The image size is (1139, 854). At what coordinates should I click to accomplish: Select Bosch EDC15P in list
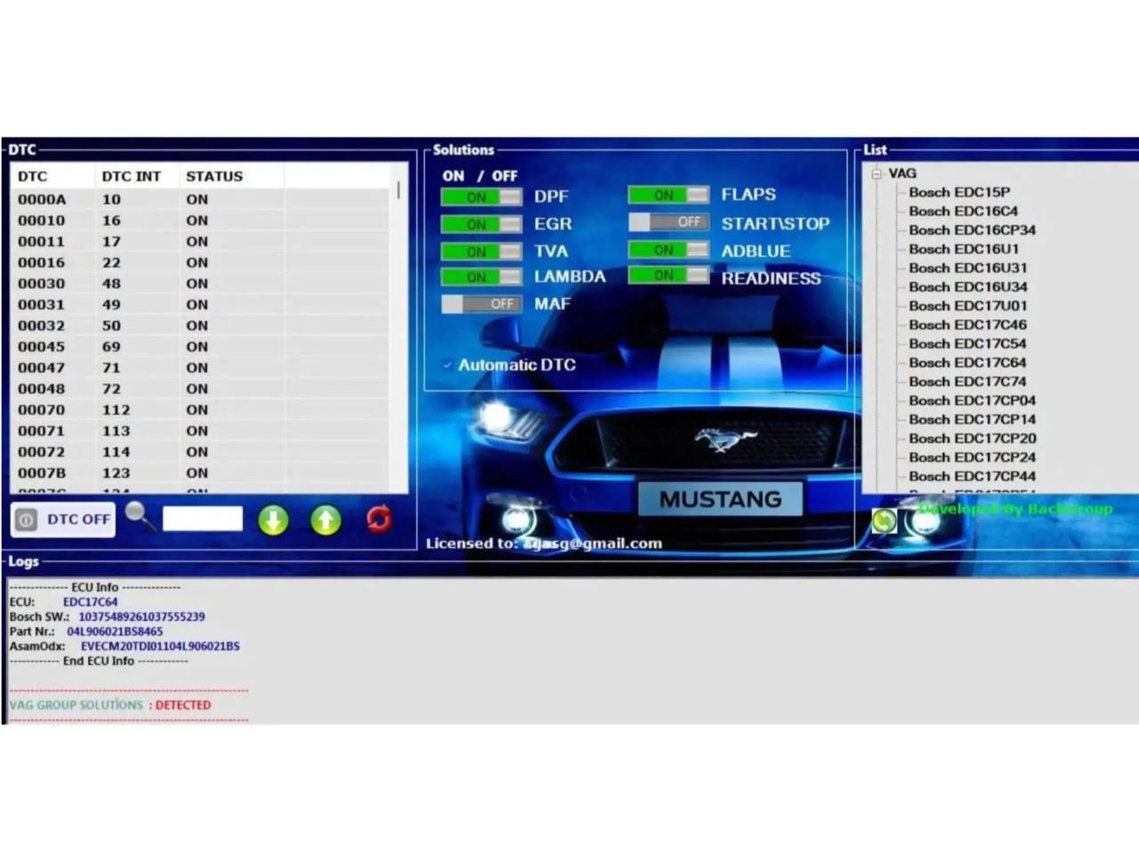point(959,192)
